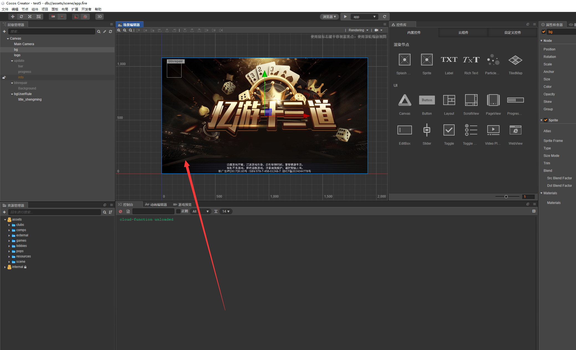Click the Sprite control icon
The image size is (576, 350).
click(x=427, y=60)
